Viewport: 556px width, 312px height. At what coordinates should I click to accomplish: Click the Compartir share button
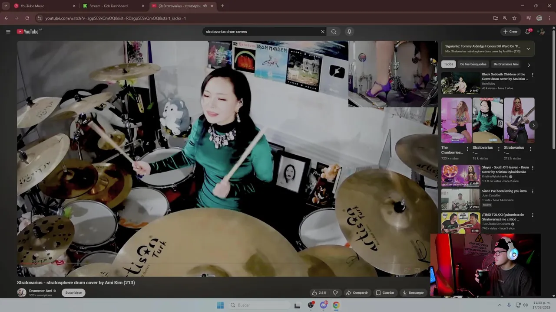coord(357,293)
